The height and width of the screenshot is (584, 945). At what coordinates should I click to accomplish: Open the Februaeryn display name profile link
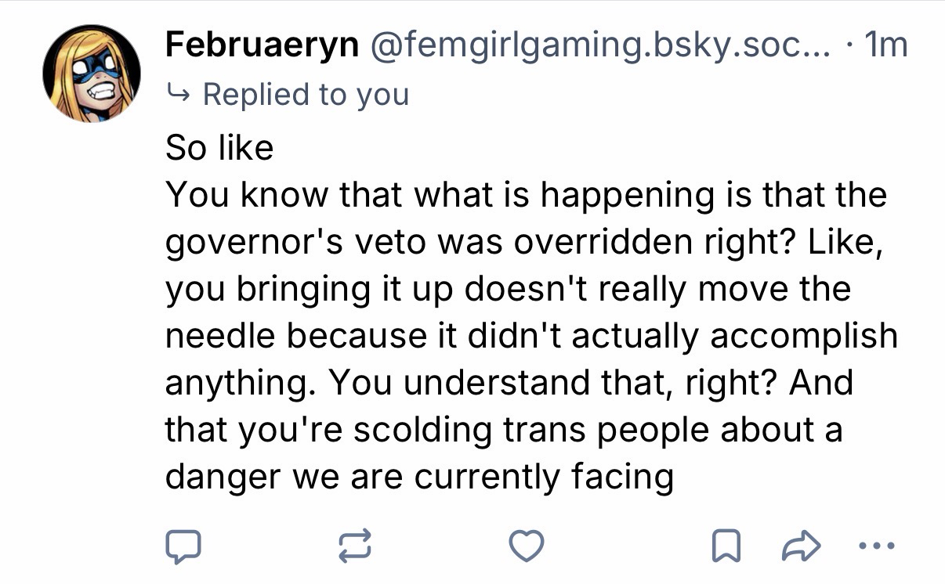click(262, 46)
